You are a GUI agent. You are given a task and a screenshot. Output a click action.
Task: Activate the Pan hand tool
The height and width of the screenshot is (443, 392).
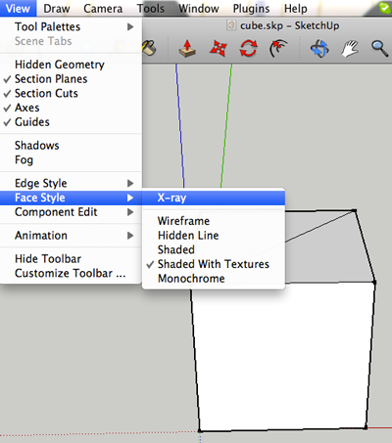coord(350,49)
